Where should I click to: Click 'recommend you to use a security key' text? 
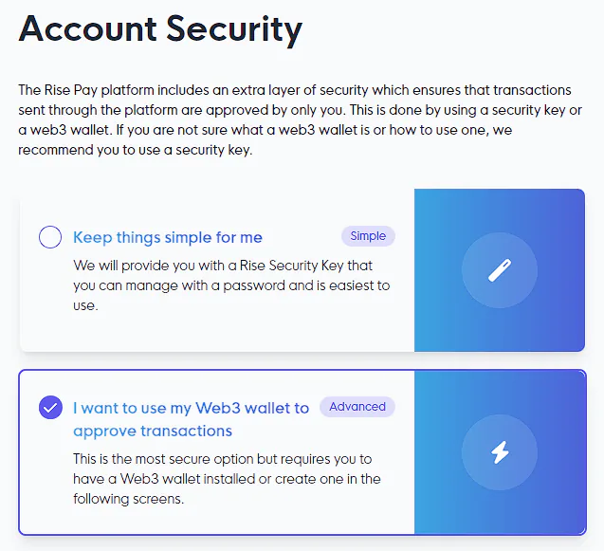coord(135,150)
